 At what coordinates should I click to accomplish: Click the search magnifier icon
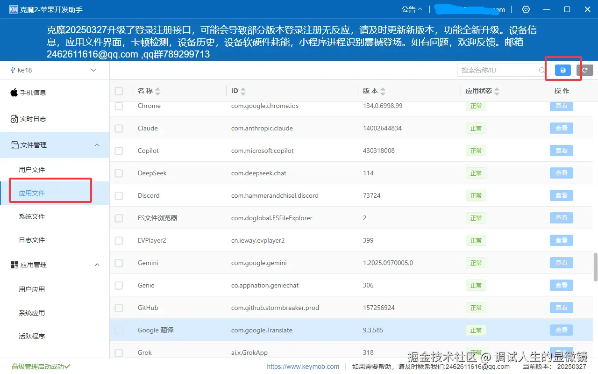[542, 70]
